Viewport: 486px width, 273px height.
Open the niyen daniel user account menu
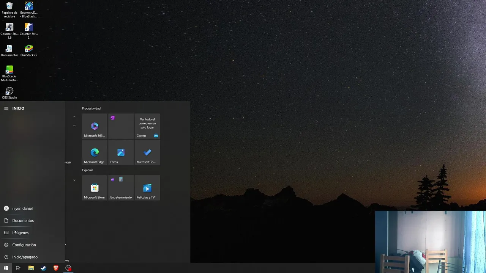[x=32, y=209]
